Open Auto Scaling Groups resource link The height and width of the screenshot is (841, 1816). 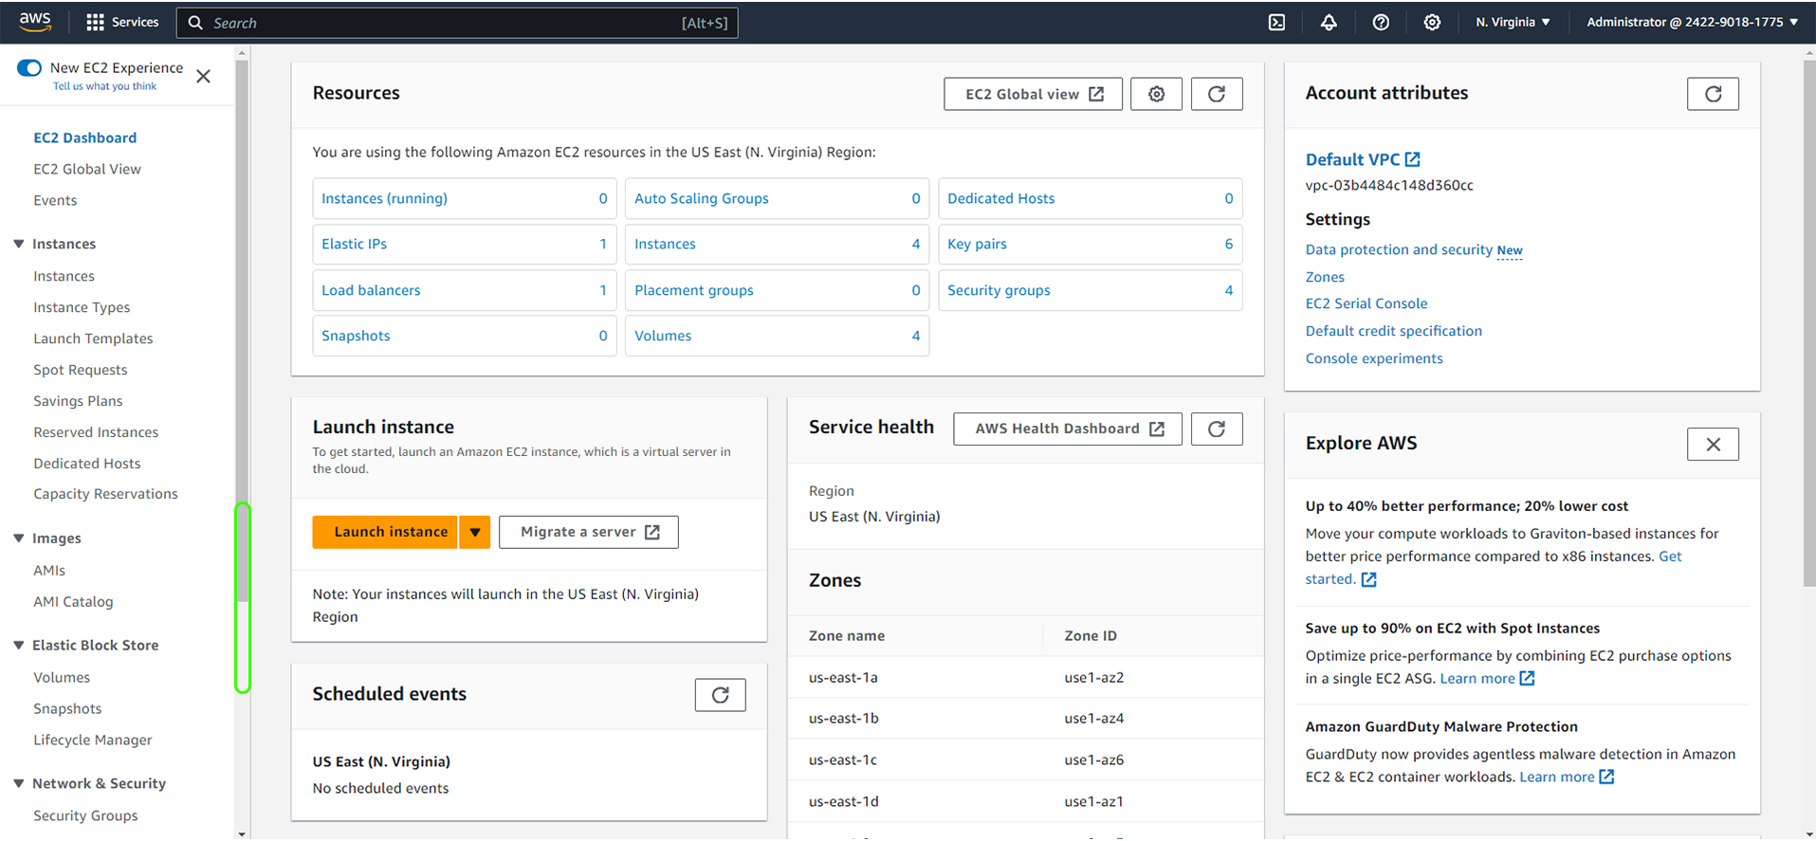pos(701,198)
